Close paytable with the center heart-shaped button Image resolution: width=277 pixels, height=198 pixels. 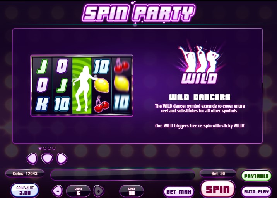tap(47, 158)
